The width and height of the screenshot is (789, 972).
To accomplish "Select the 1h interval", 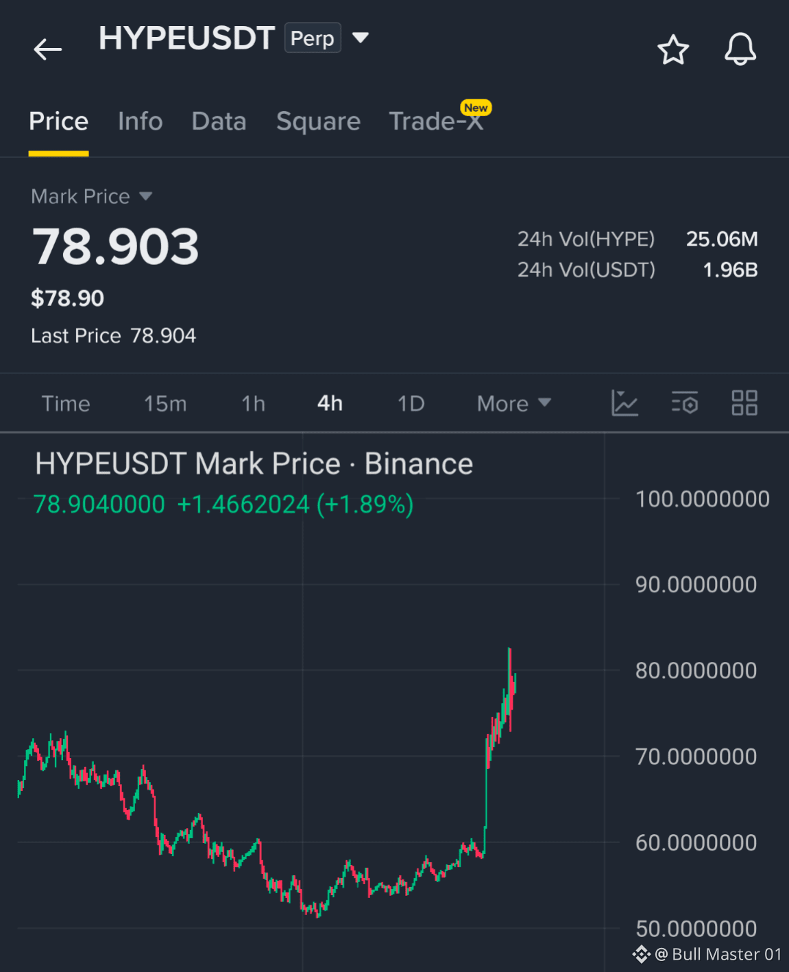I will point(253,403).
